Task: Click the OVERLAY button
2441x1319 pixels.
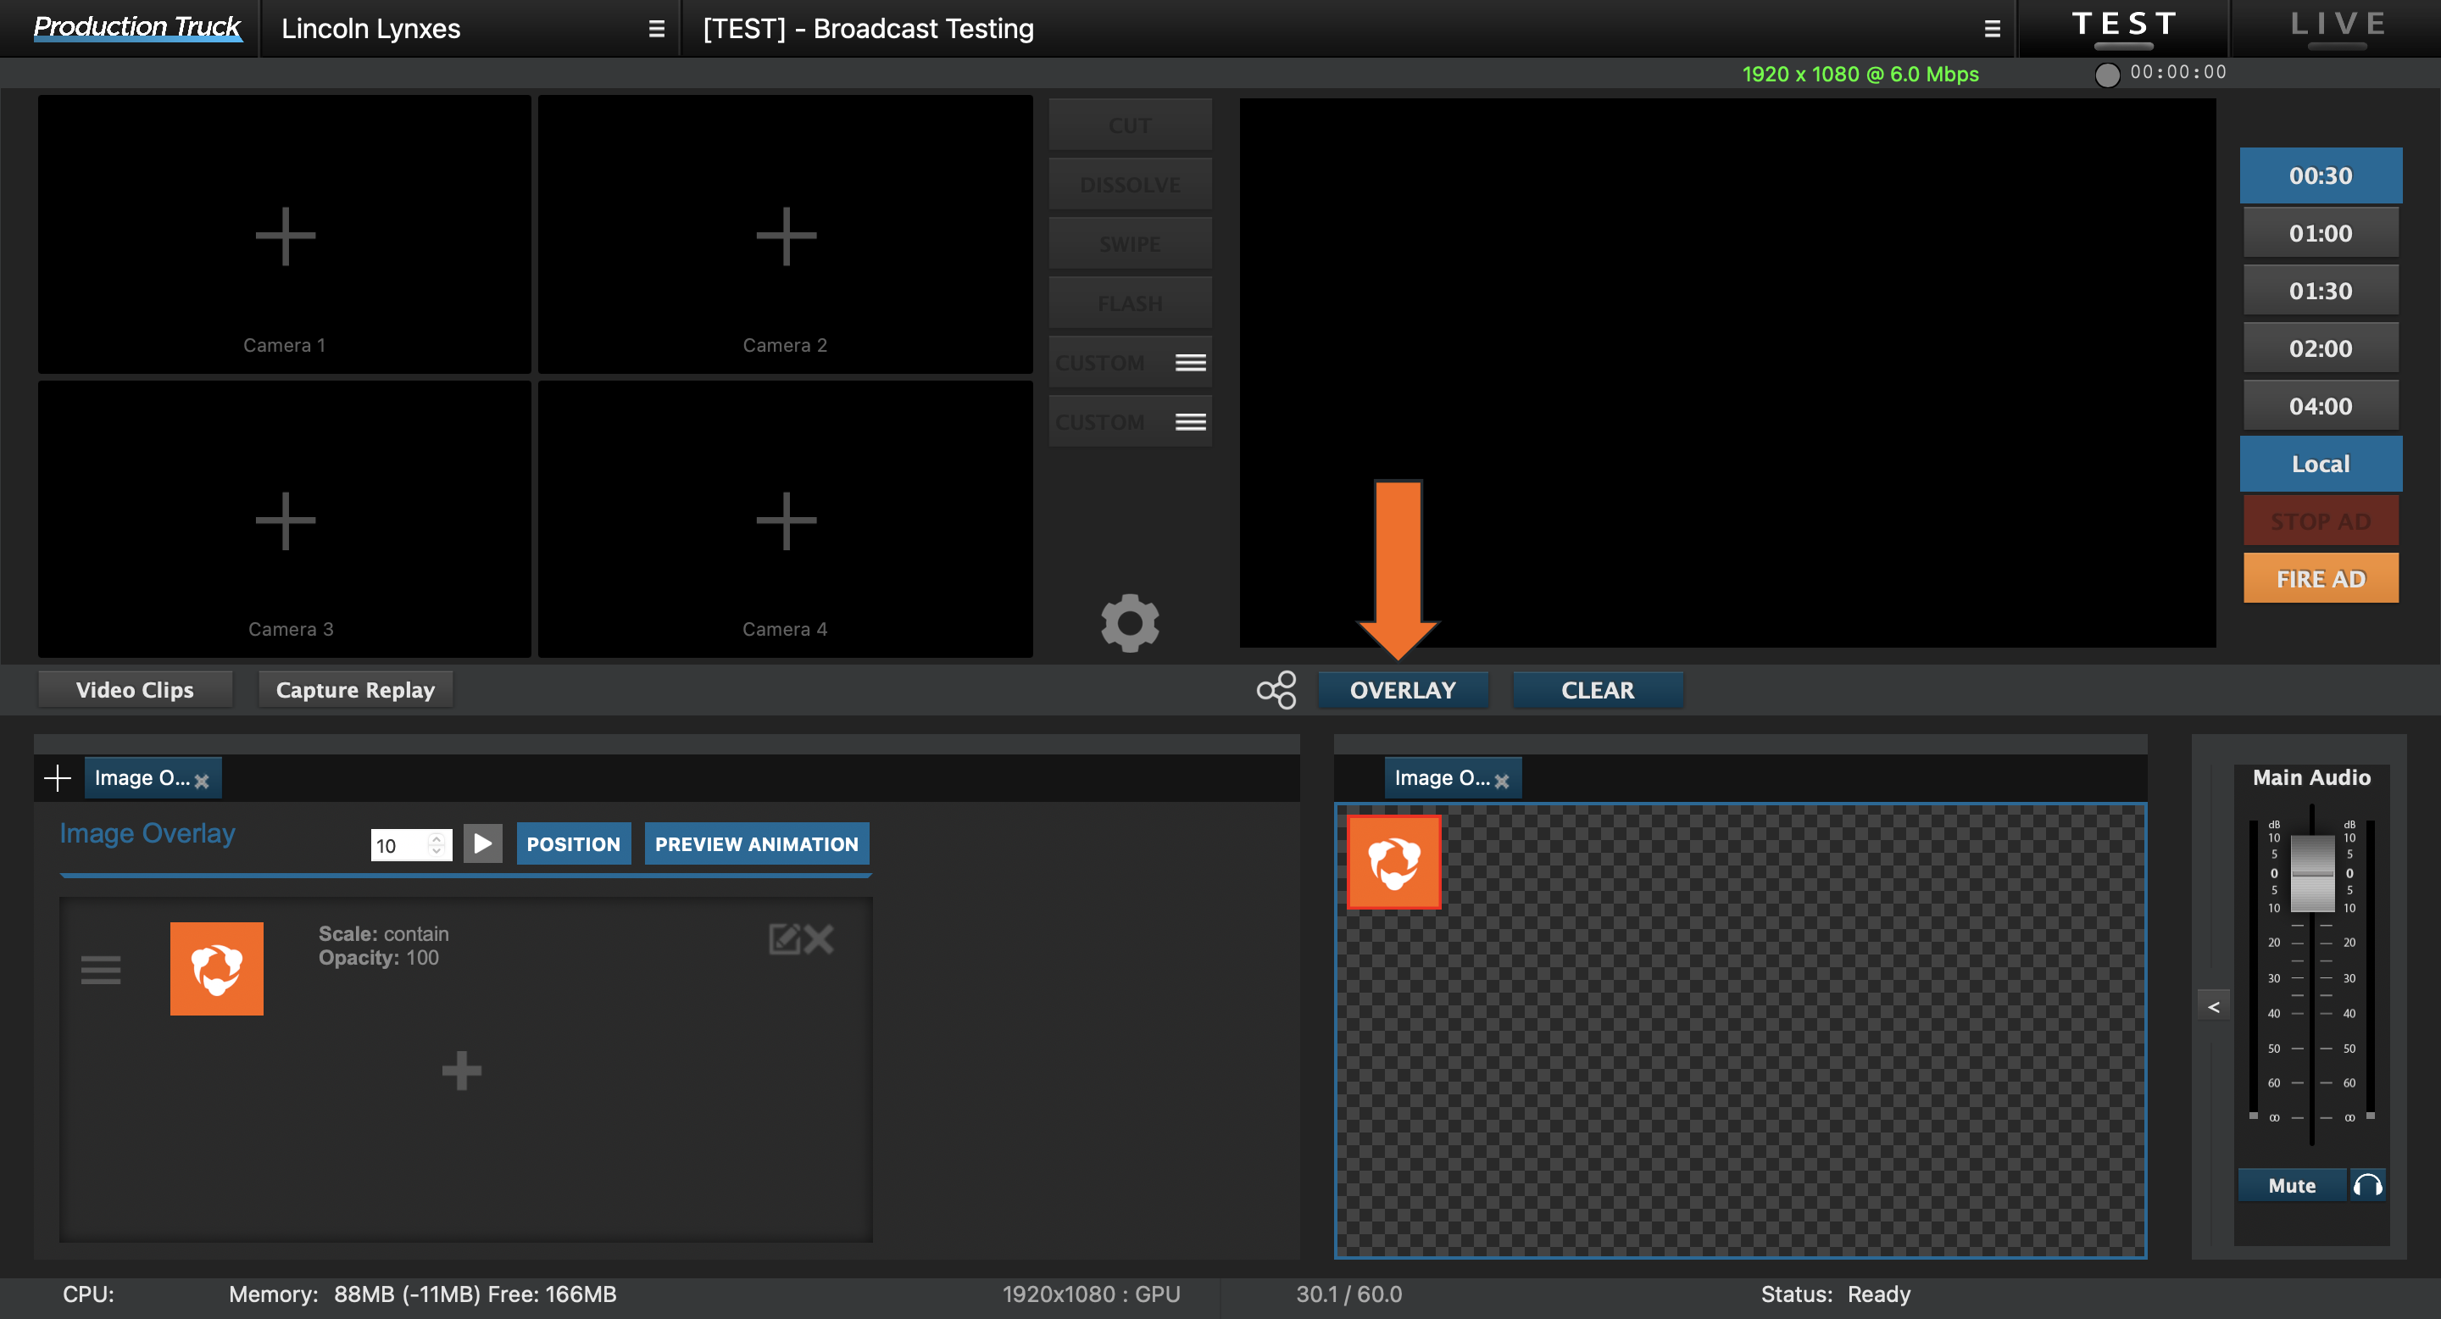Action: [1403, 690]
